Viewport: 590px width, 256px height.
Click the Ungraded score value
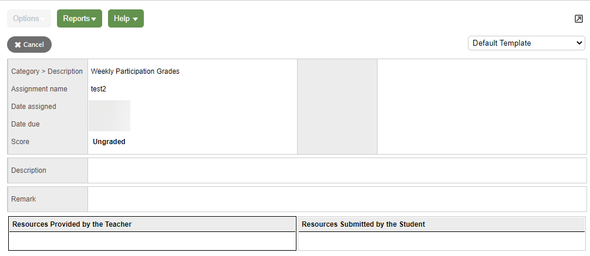click(109, 142)
